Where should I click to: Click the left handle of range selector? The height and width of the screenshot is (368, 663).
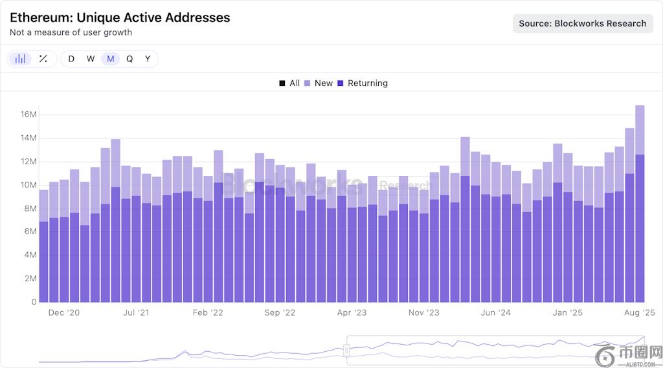pyautogui.click(x=346, y=350)
